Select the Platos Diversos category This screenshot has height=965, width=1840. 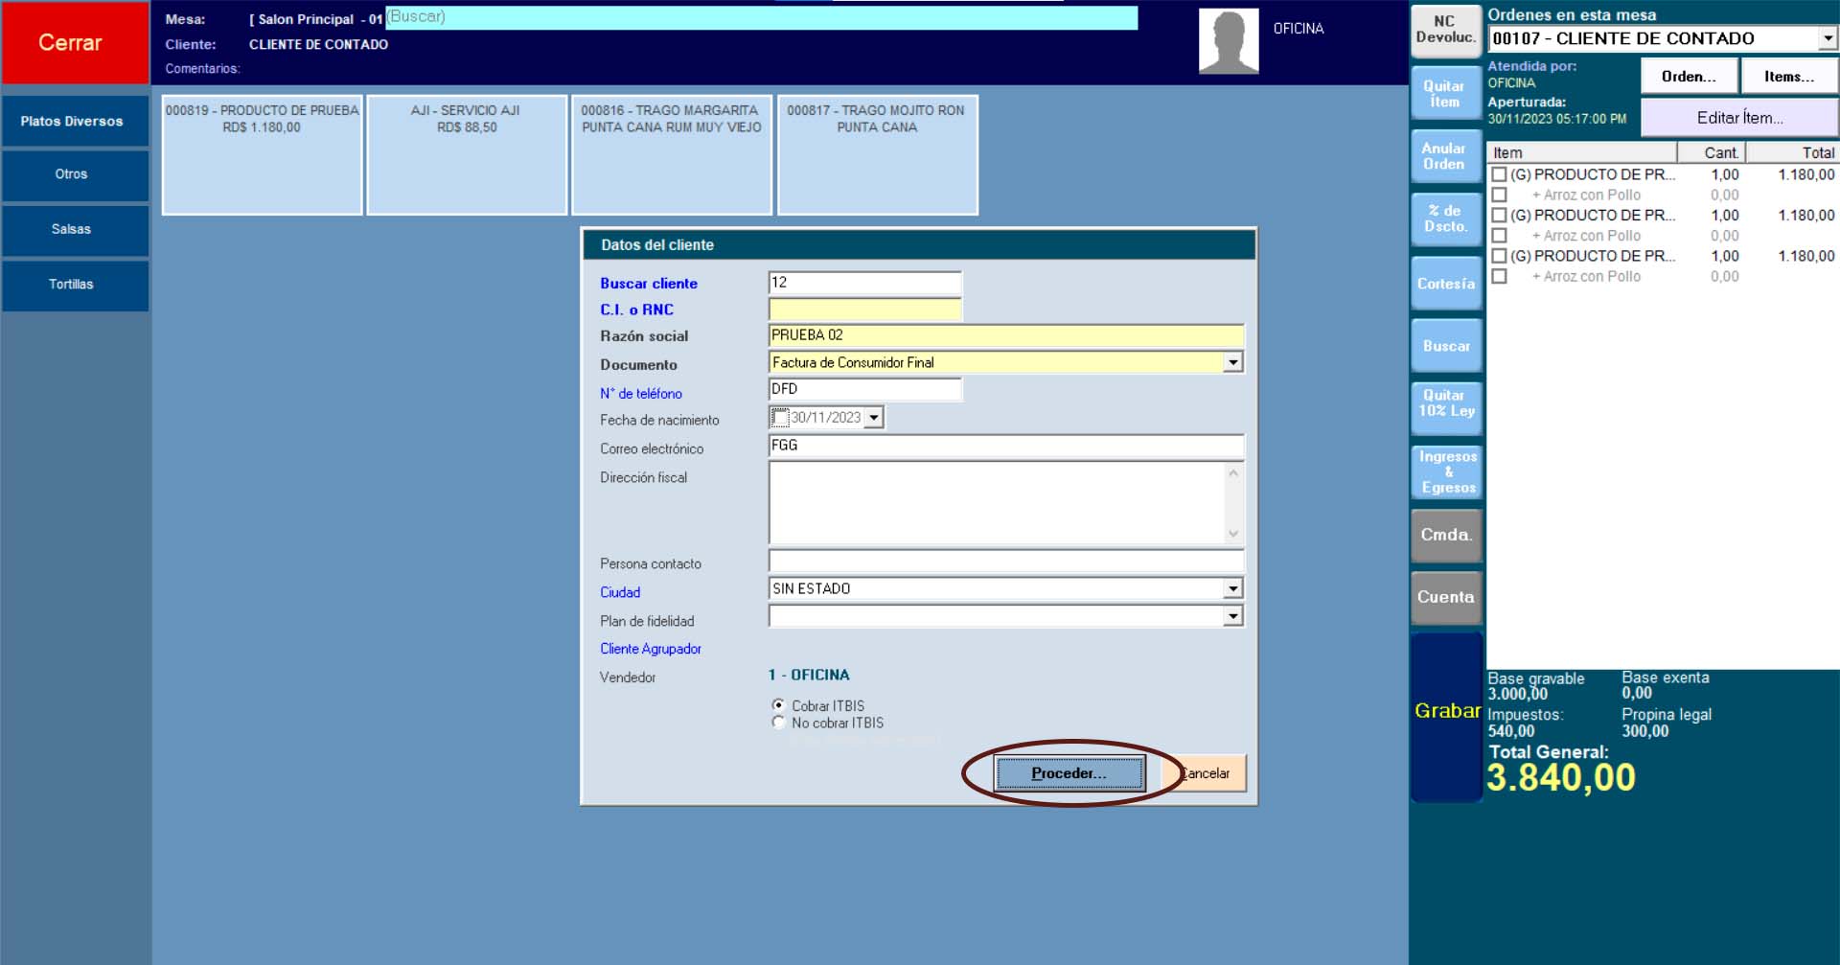(x=73, y=122)
